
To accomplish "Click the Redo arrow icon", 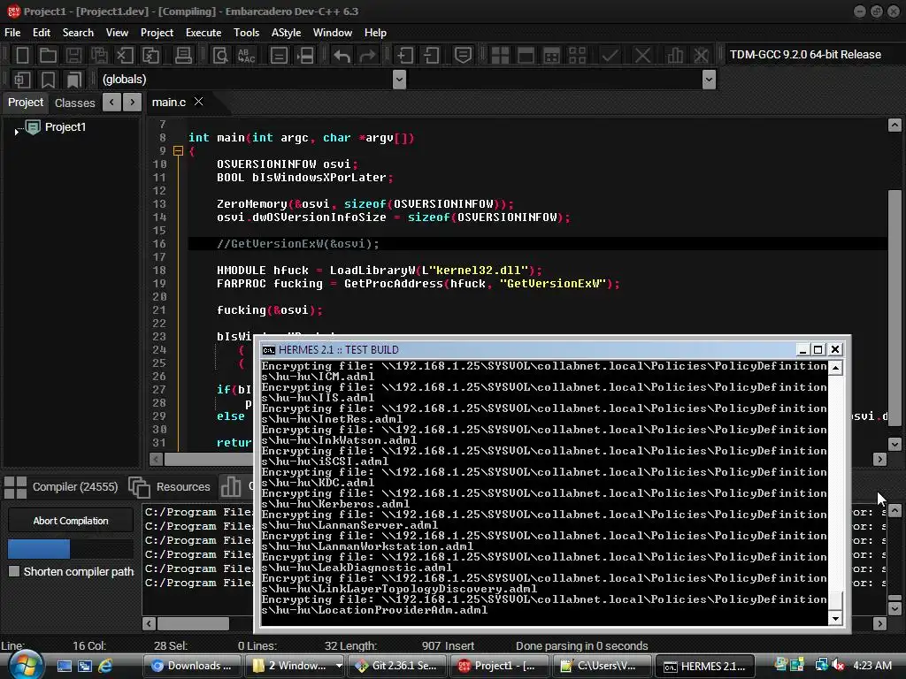I will (367, 55).
